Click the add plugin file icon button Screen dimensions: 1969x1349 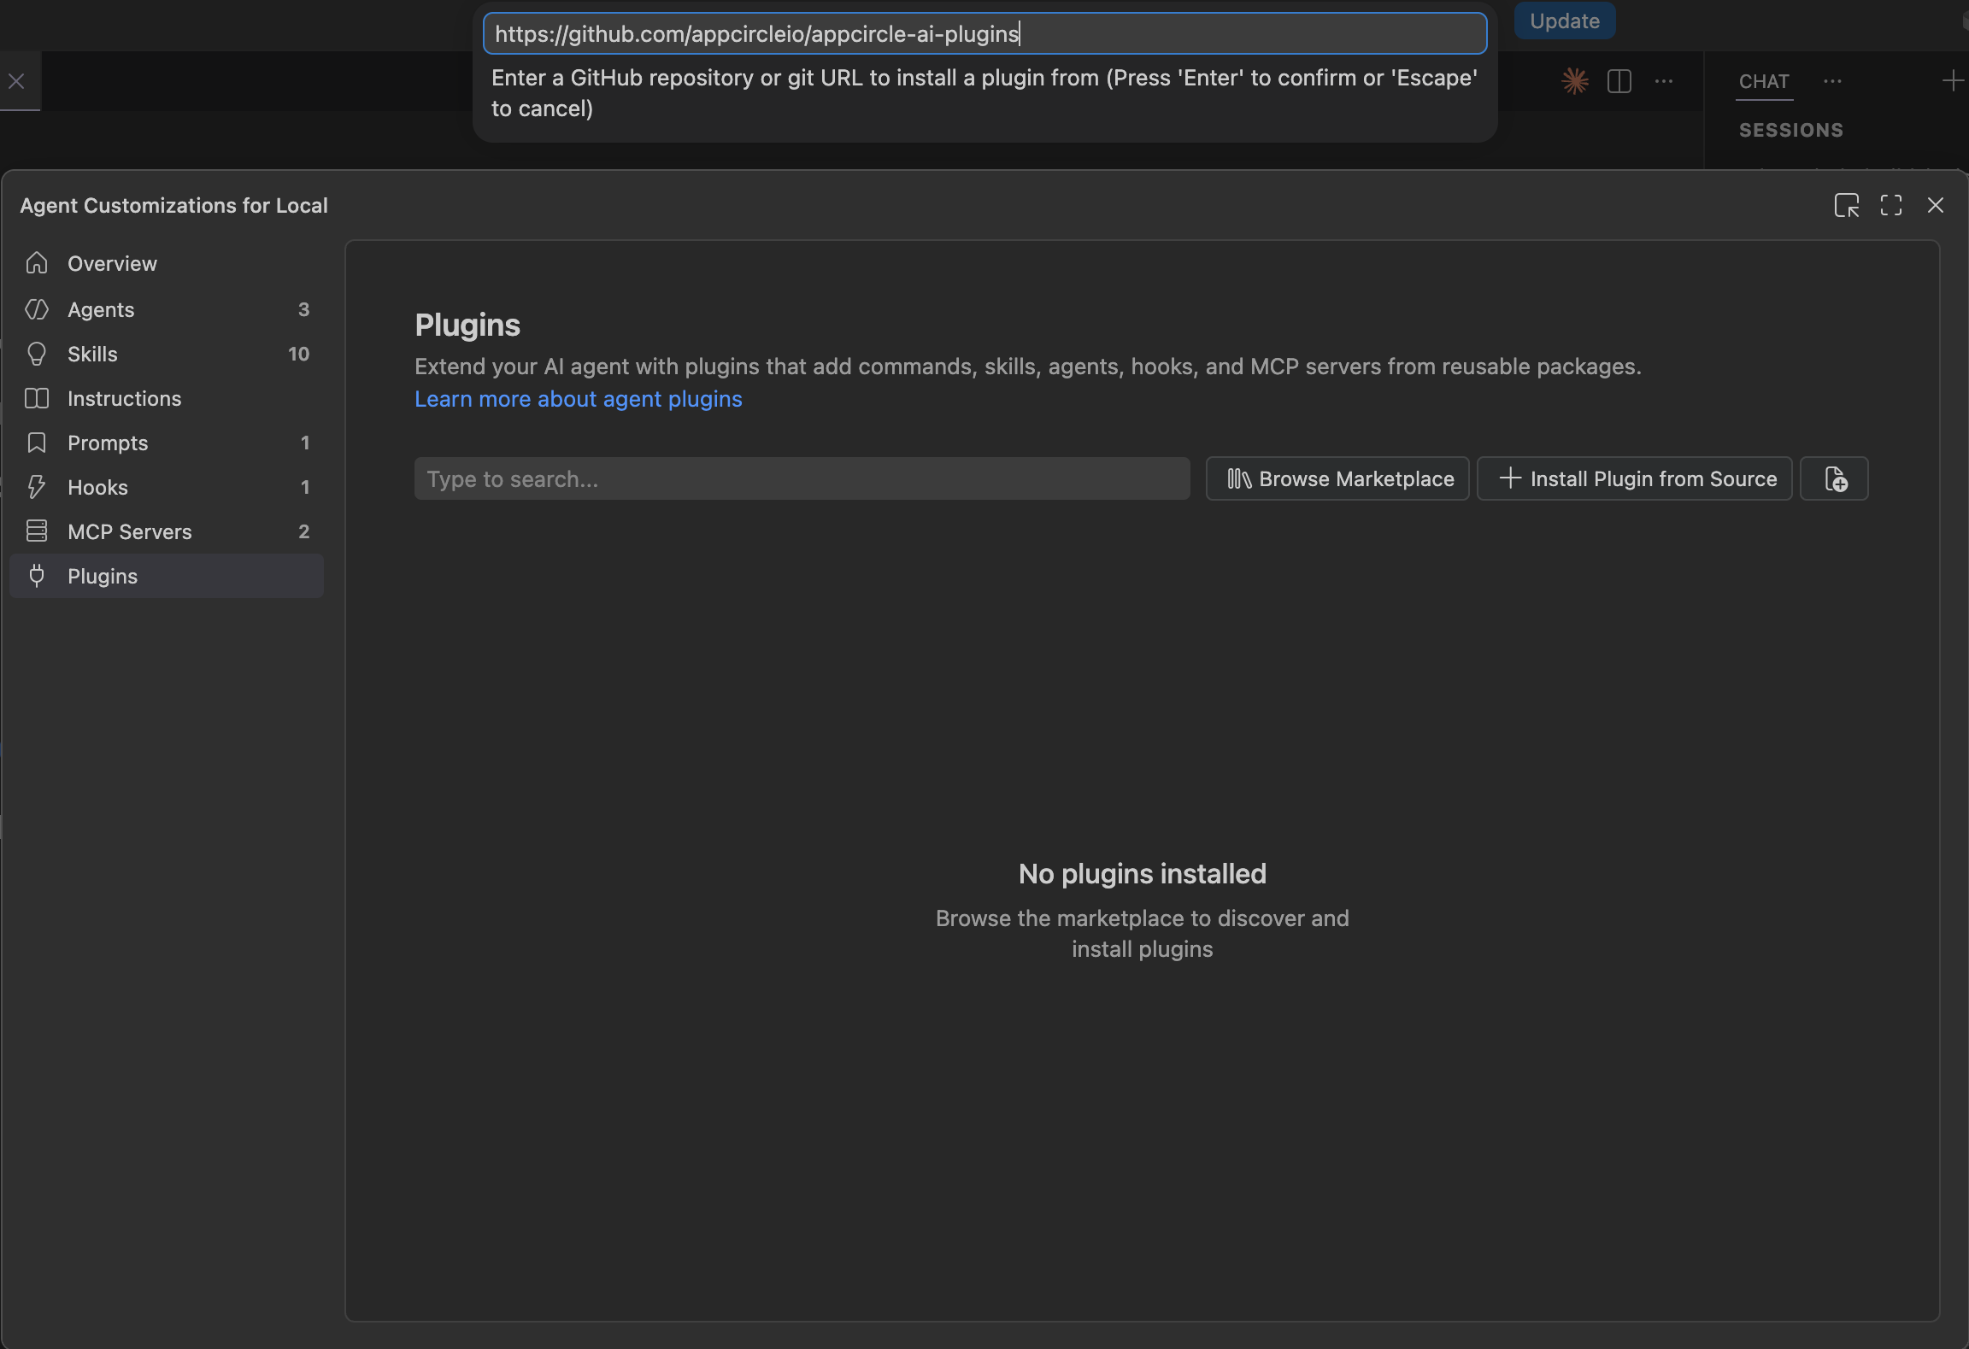click(1834, 478)
